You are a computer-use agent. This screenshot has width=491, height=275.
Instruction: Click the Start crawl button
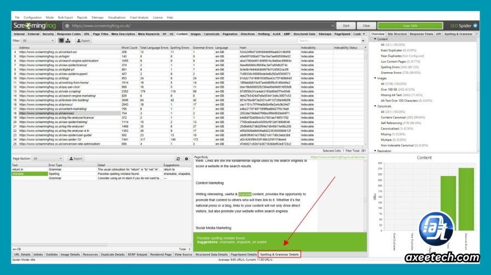tap(346, 26)
